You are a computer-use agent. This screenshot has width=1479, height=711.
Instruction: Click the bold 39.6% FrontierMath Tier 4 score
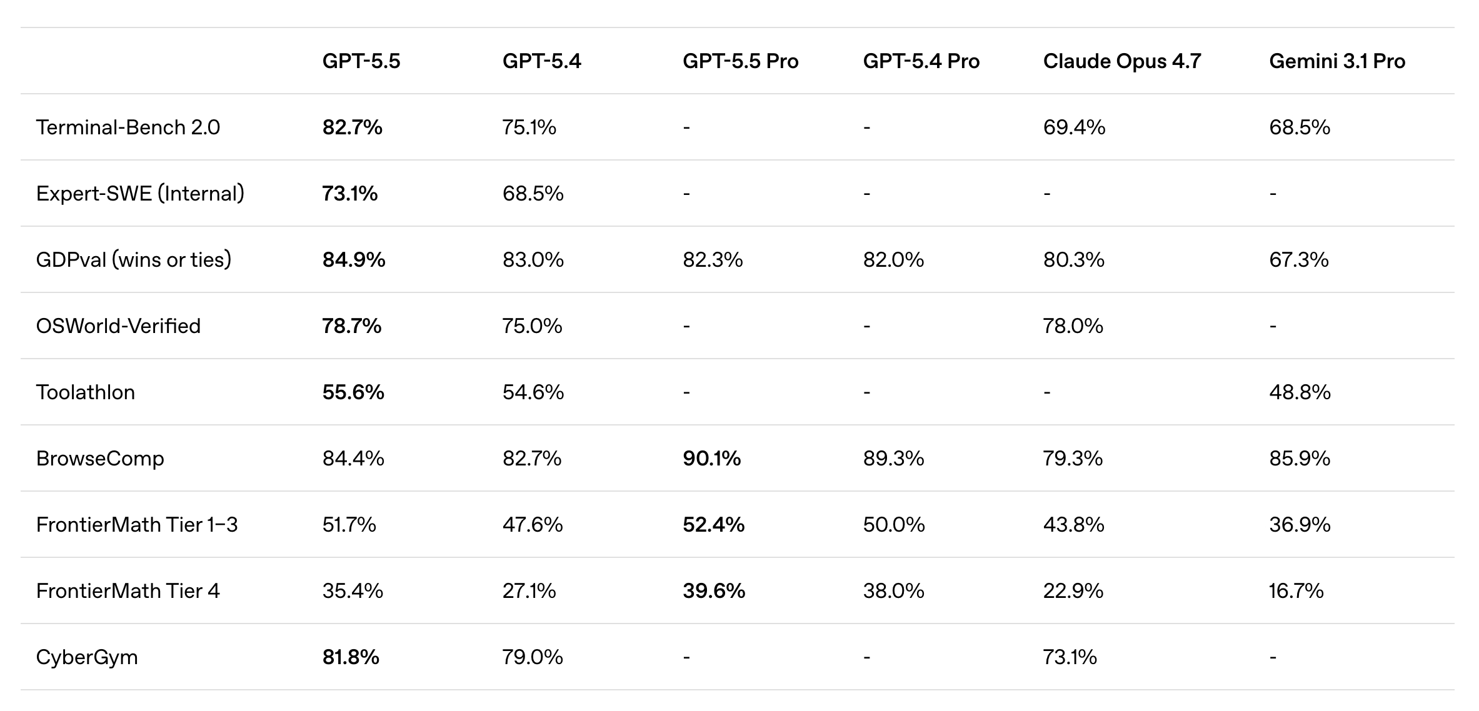714,591
